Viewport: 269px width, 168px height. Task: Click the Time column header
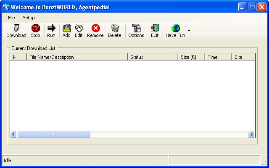(x=219, y=57)
